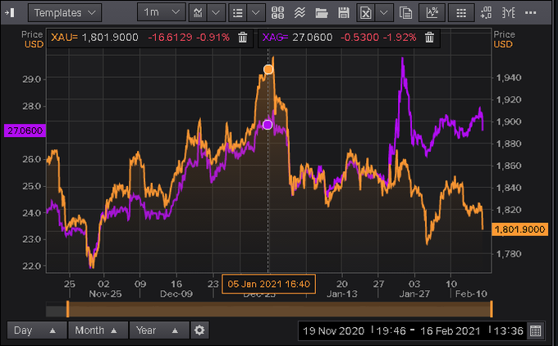Image resolution: width=558 pixels, height=346 pixels.
Task: Open the calendar date picker icon
Action: pos(536,330)
